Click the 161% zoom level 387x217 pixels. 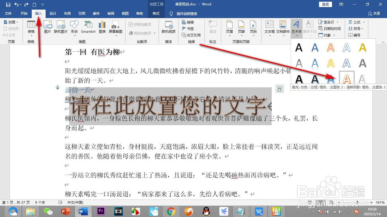[x=380, y=202]
